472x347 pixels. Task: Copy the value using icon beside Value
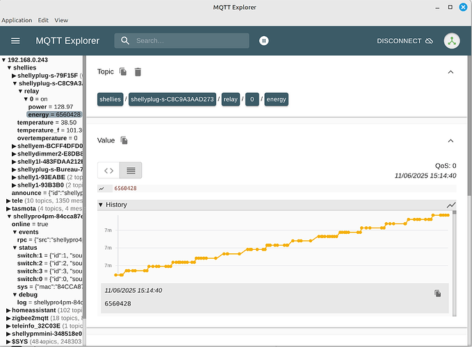click(x=124, y=140)
